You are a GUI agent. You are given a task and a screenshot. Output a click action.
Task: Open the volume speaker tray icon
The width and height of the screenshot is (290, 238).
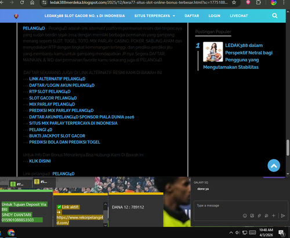[x=238, y=233]
